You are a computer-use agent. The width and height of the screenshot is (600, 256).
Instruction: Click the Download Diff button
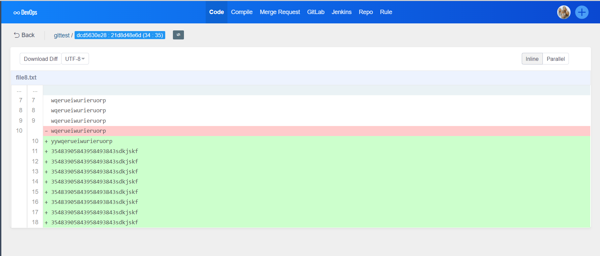[41, 59]
